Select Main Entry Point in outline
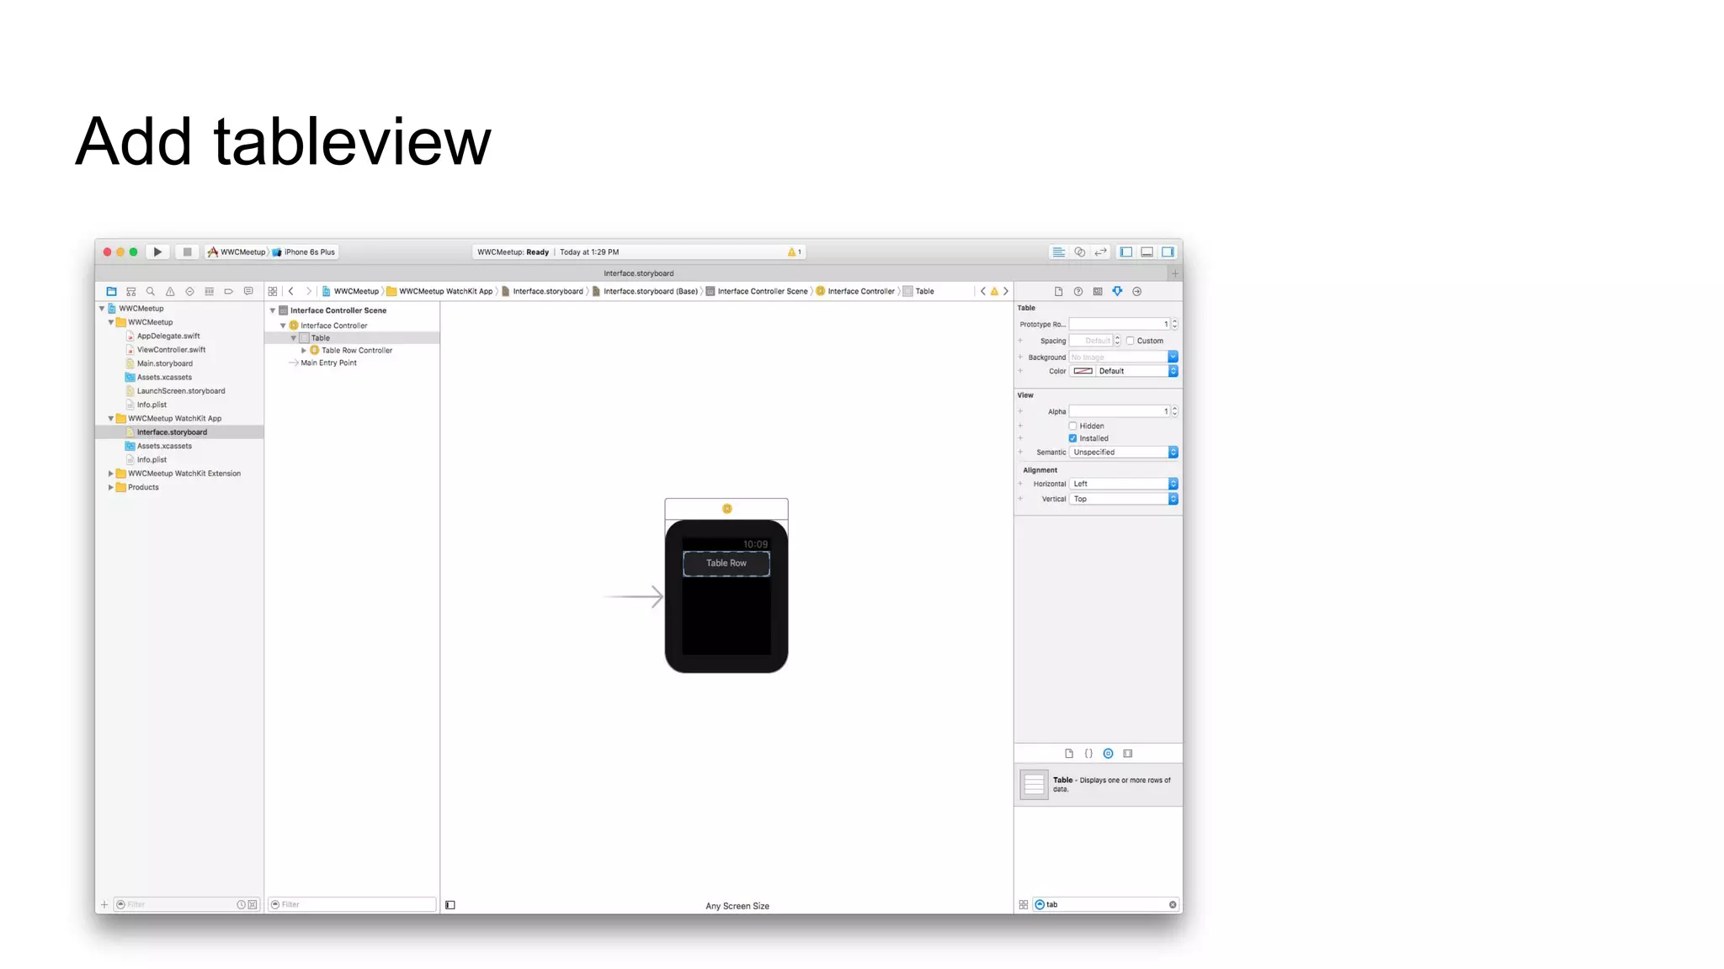The width and height of the screenshot is (1724, 969). tap(328, 363)
